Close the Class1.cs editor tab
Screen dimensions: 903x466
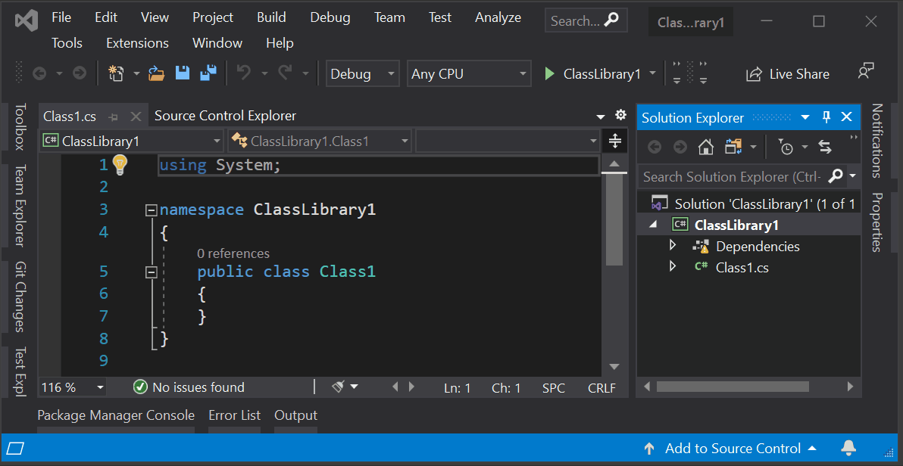(x=136, y=116)
